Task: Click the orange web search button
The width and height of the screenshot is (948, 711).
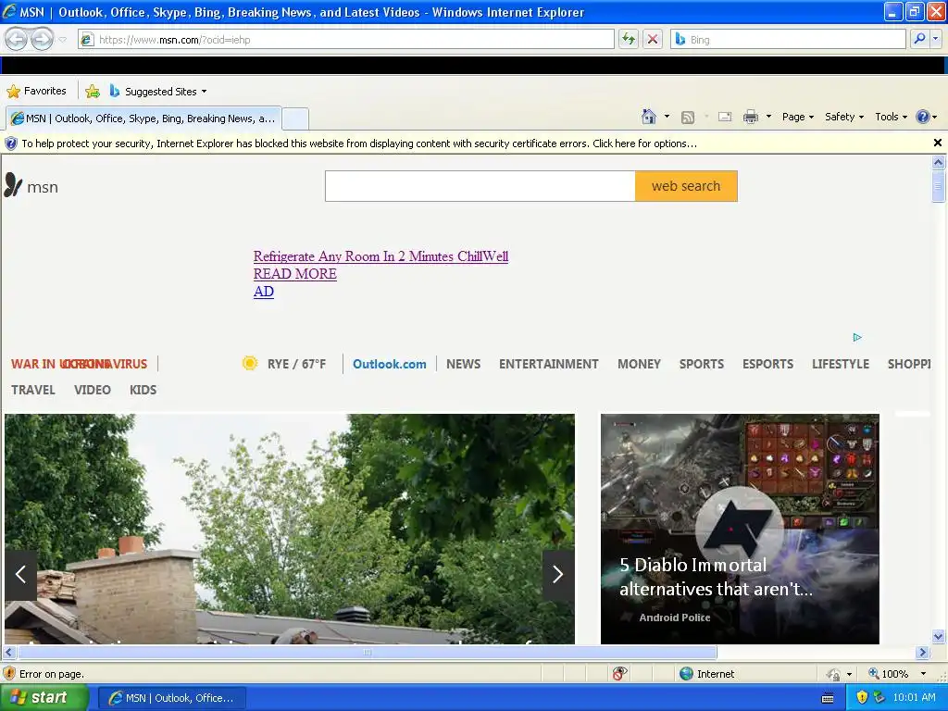Action: (x=686, y=186)
